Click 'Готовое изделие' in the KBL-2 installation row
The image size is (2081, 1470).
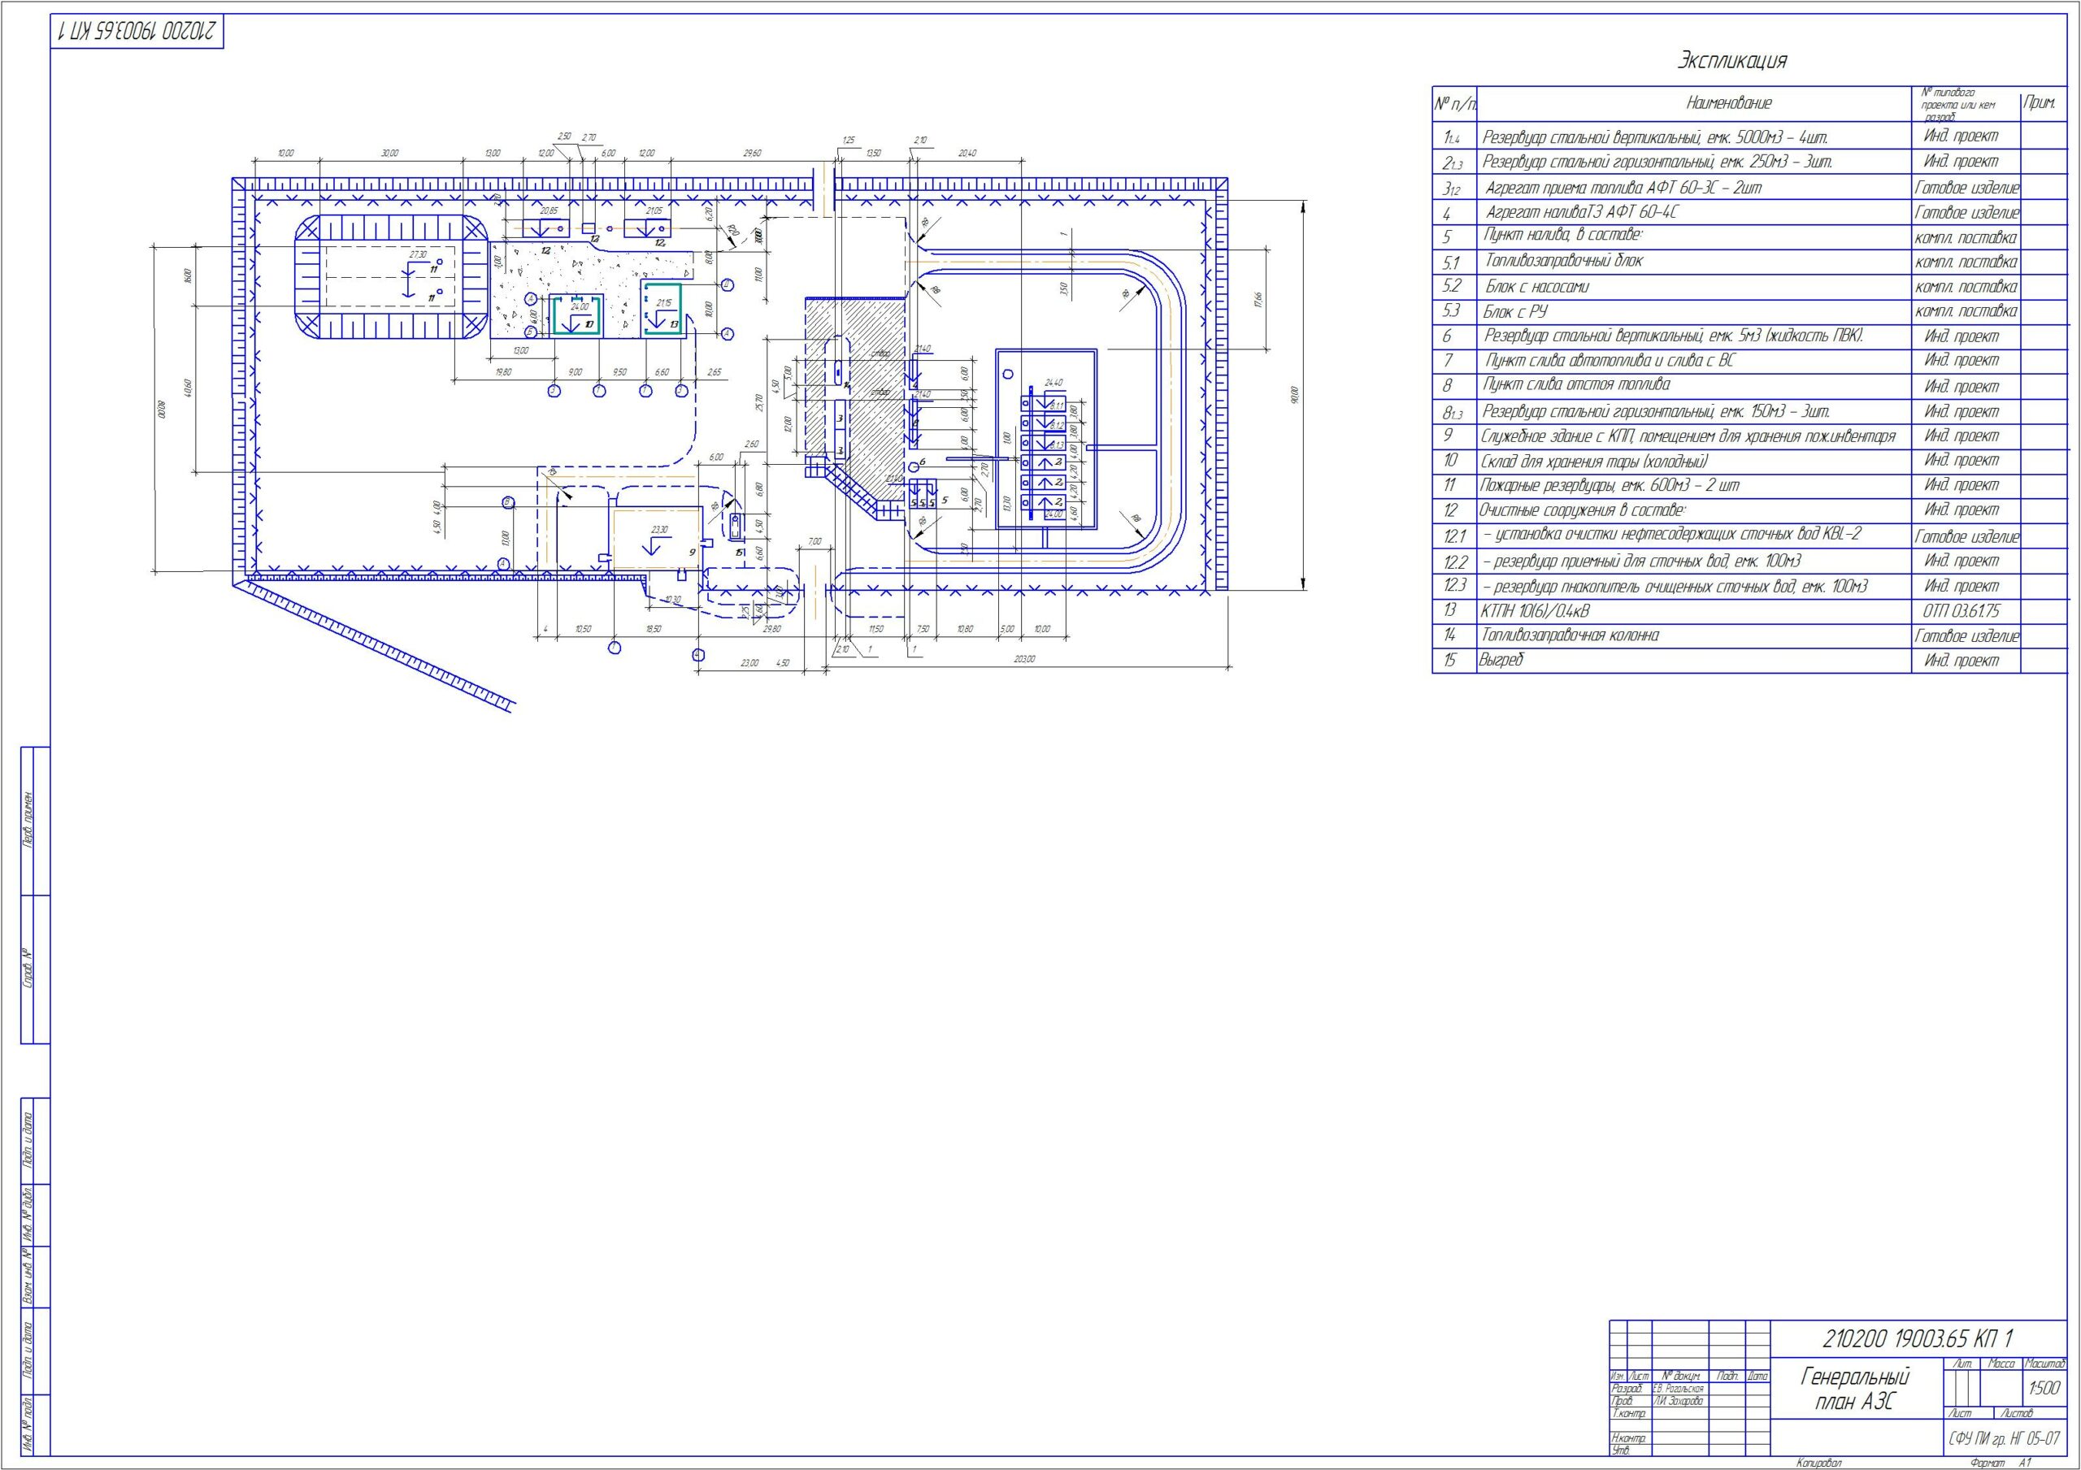click(x=1967, y=536)
